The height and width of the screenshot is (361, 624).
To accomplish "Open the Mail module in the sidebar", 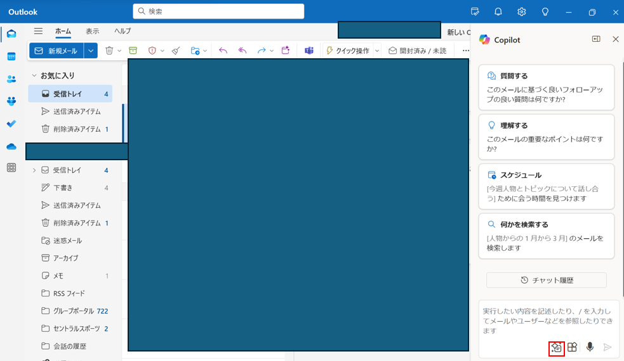I will [x=11, y=34].
